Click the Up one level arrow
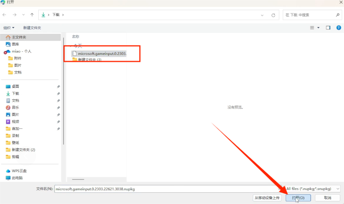 click(32, 15)
